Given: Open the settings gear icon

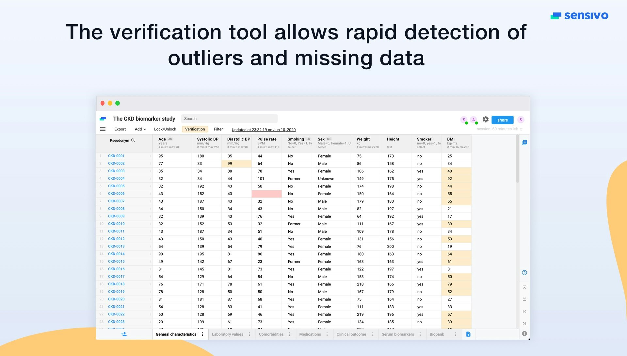Looking at the screenshot, I should [486, 120].
